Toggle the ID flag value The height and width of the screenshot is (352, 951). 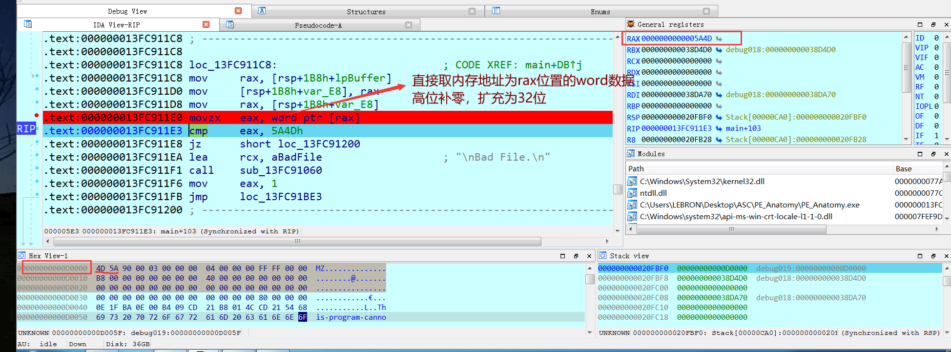pos(936,38)
